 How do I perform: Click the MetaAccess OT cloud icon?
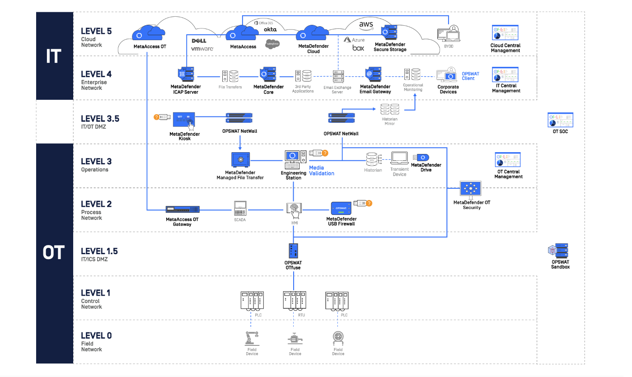coord(148,33)
